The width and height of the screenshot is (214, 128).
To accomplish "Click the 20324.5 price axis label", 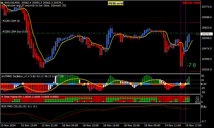I will [x=206, y=69].
